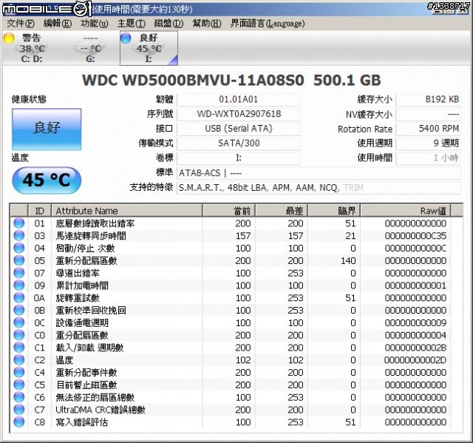Click status orb for attribute C0 重分配扇區數
Viewport: 473px width, 443px height.
click(x=18, y=335)
